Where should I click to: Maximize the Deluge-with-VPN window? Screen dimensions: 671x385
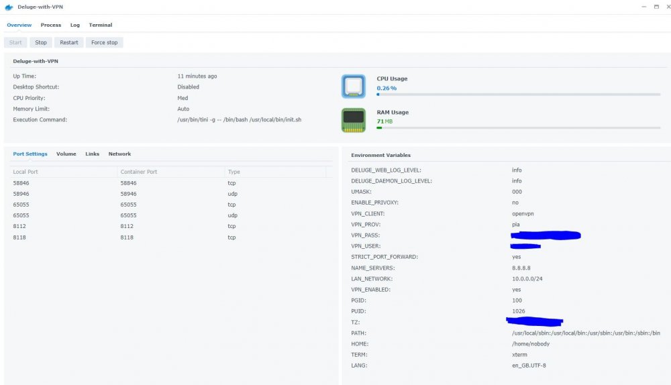click(x=656, y=7)
